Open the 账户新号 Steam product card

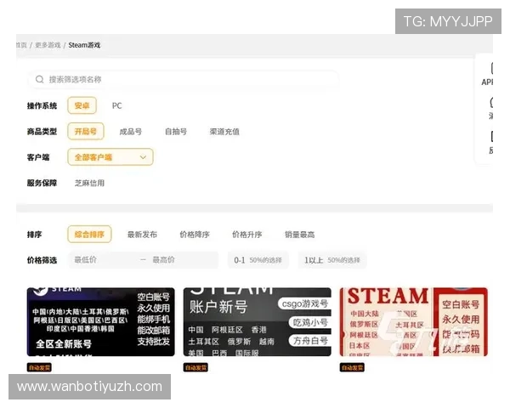tap(258, 322)
